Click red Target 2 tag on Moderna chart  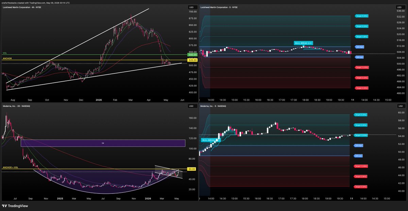tap(361, 176)
